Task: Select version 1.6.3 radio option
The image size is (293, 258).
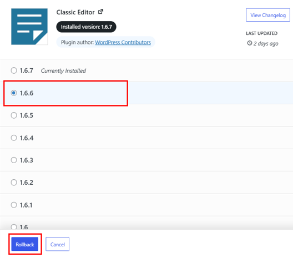Action: point(14,160)
